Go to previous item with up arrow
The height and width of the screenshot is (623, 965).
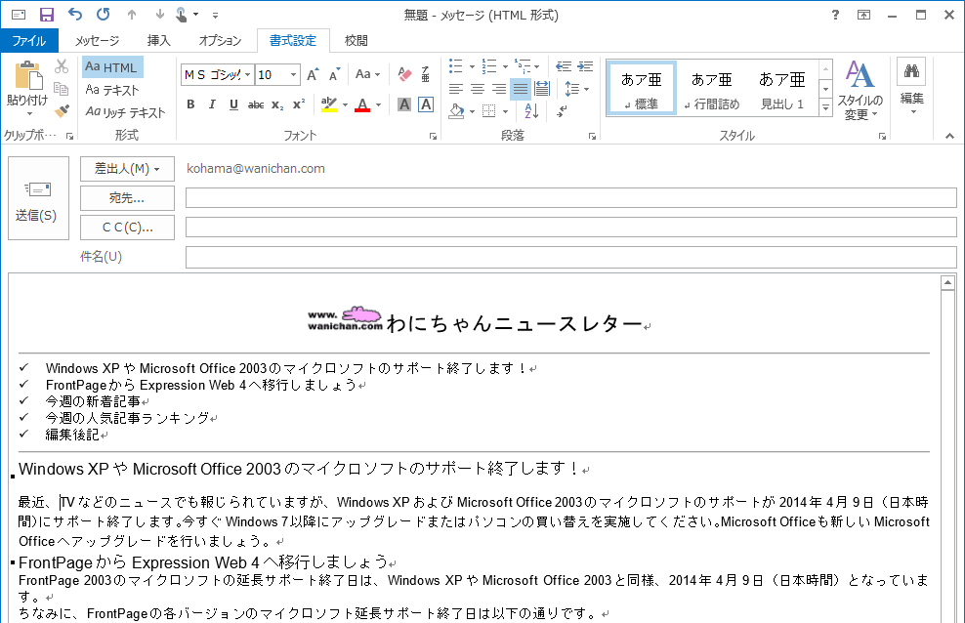coord(132,15)
